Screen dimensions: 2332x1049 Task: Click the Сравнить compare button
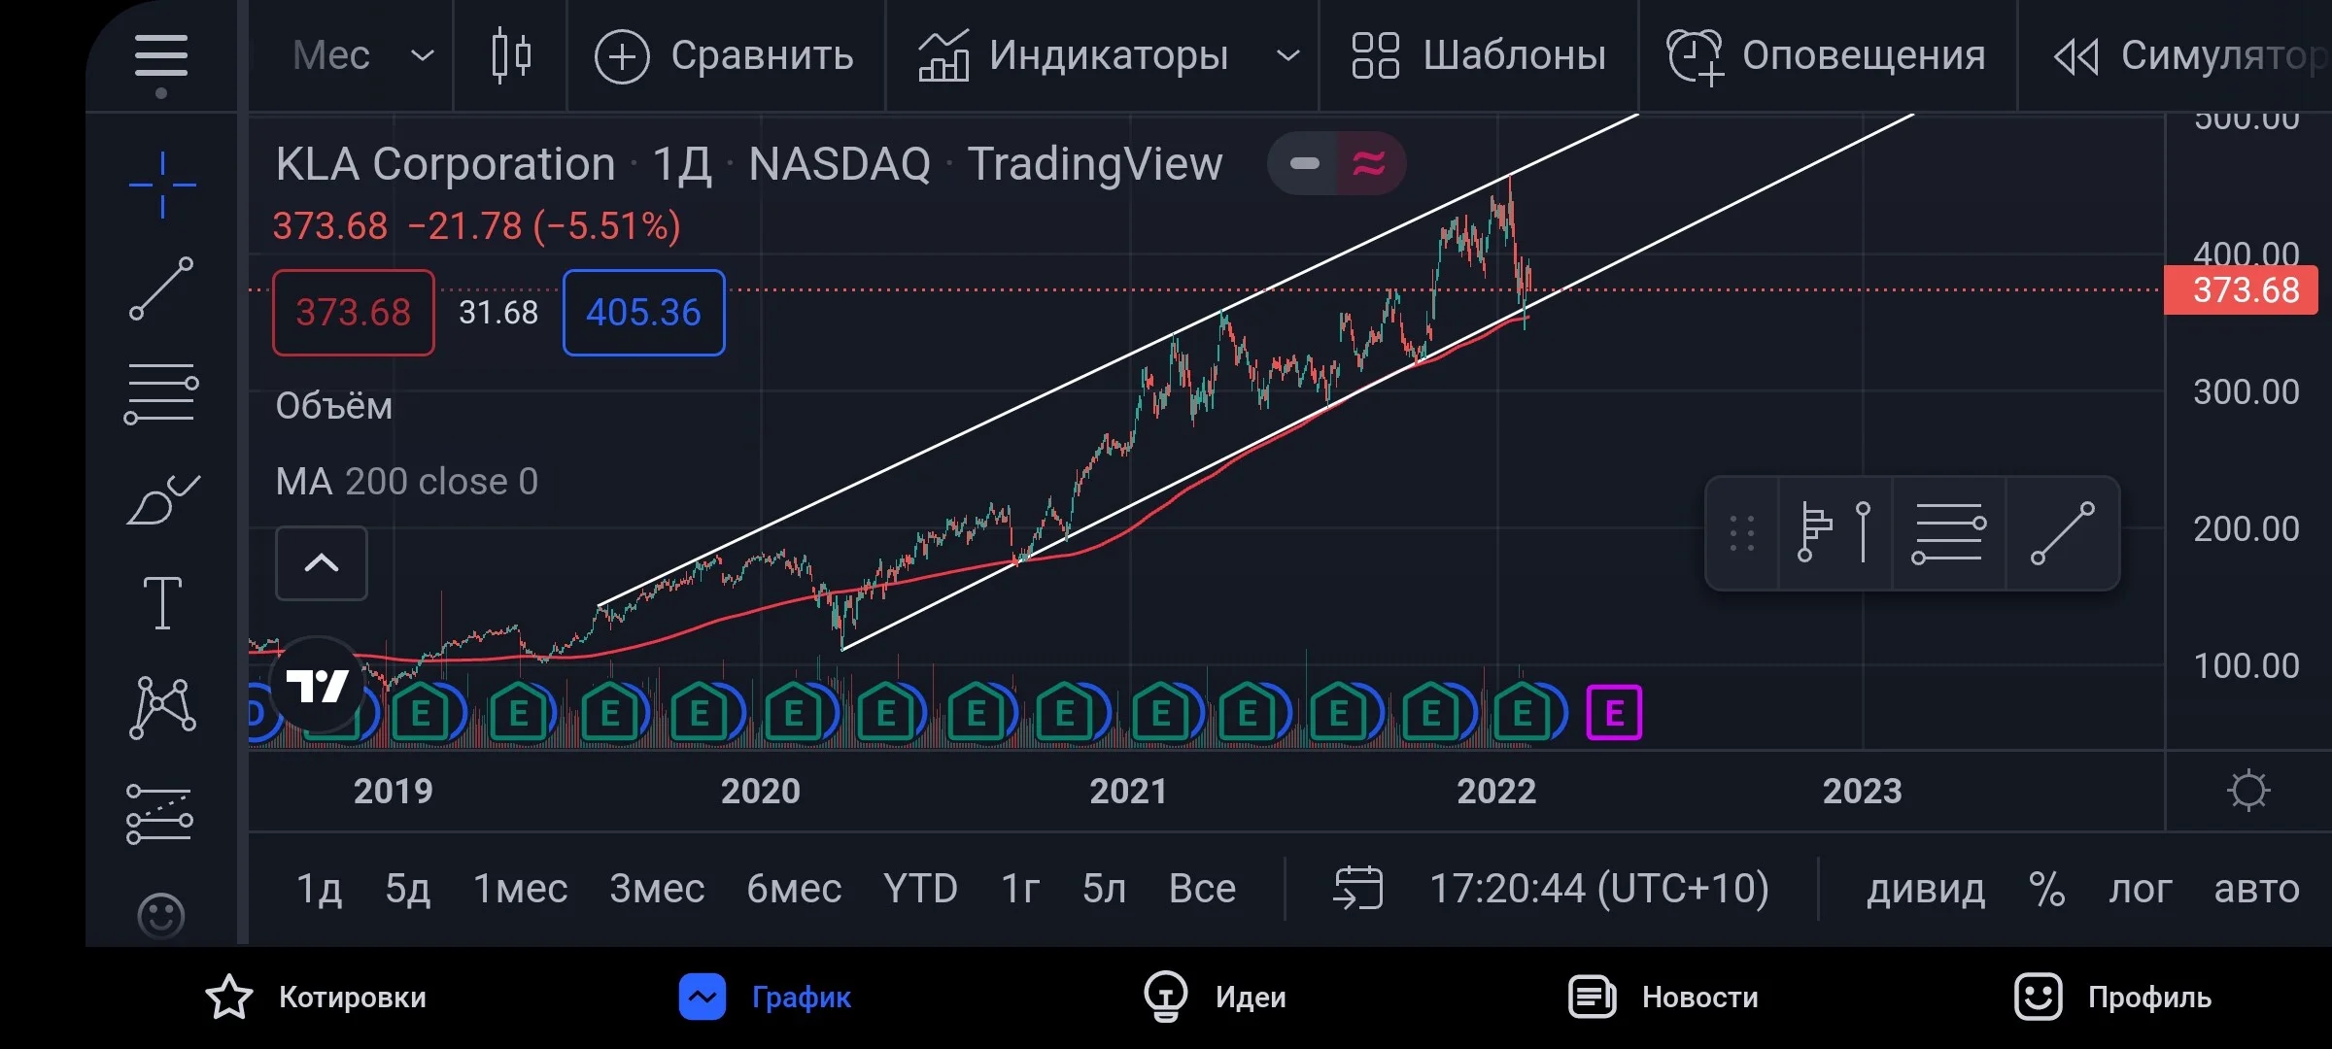coord(724,55)
